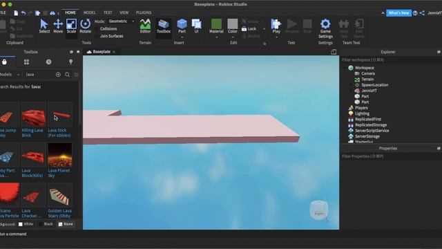Click the Lock tool
The width and height of the screenshot is (442, 249).
pos(249,29)
